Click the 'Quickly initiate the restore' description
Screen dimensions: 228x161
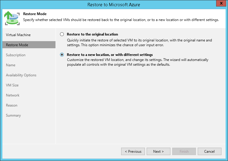[x=140, y=43]
